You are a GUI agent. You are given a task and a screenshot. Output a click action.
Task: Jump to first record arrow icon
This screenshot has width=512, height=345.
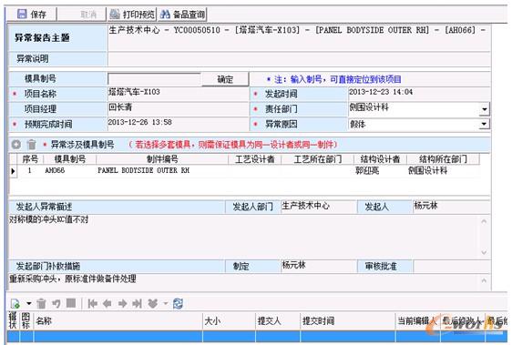pyautogui.click(x=93, y=303)
